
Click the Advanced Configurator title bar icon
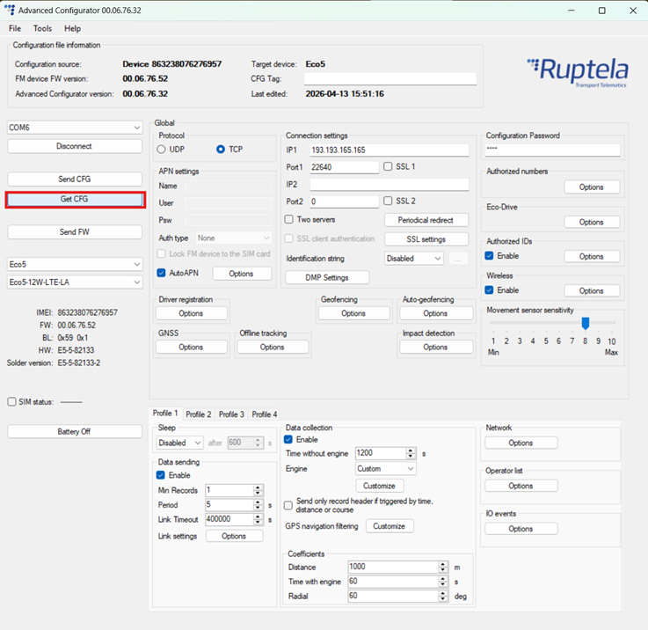tap(9, 11)
